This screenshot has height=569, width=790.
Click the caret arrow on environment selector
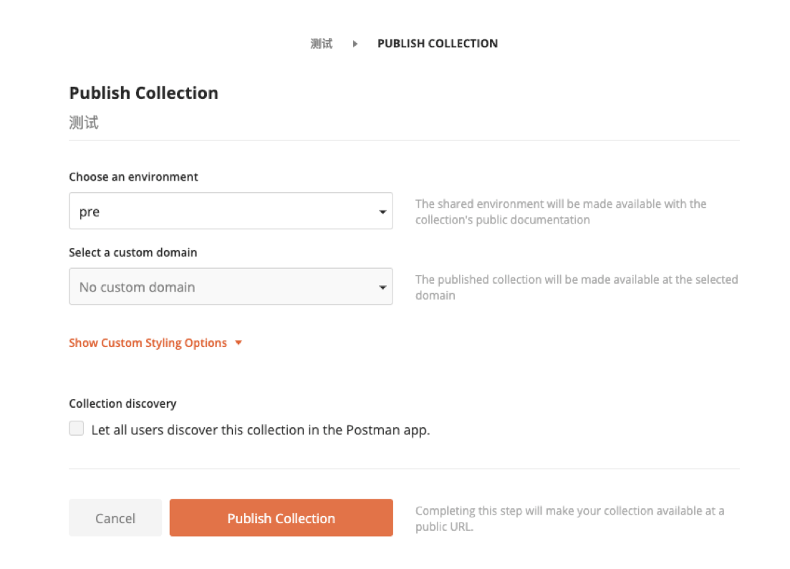click(382, 212)
